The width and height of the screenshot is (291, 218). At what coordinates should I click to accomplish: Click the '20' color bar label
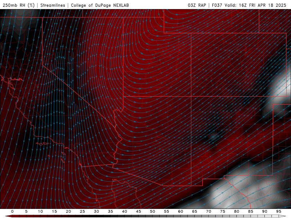click(x=68, y=211)
